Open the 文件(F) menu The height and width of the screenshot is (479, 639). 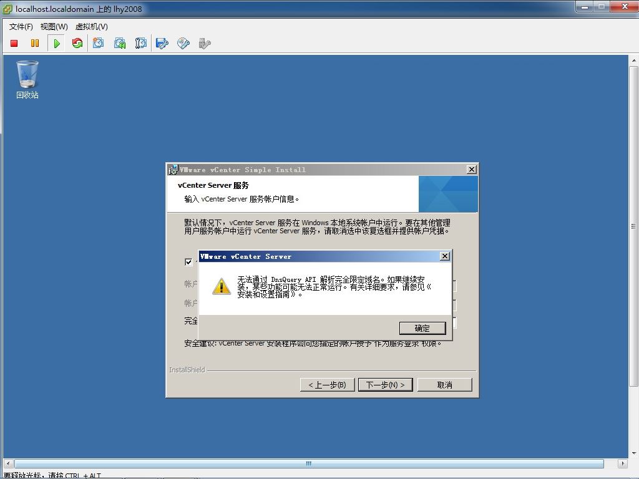pyautogui.click(x=21, y=27)
